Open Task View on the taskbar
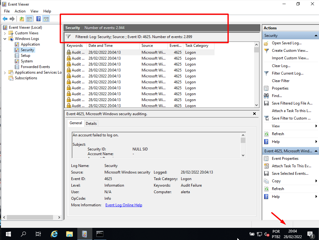 pyautogui.click(x=38, y=234)
